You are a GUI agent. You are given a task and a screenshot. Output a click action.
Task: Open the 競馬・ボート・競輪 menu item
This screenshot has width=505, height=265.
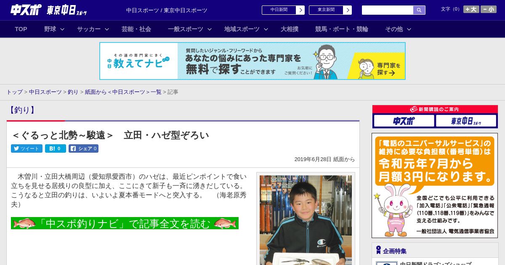click(x=342, y=29)
